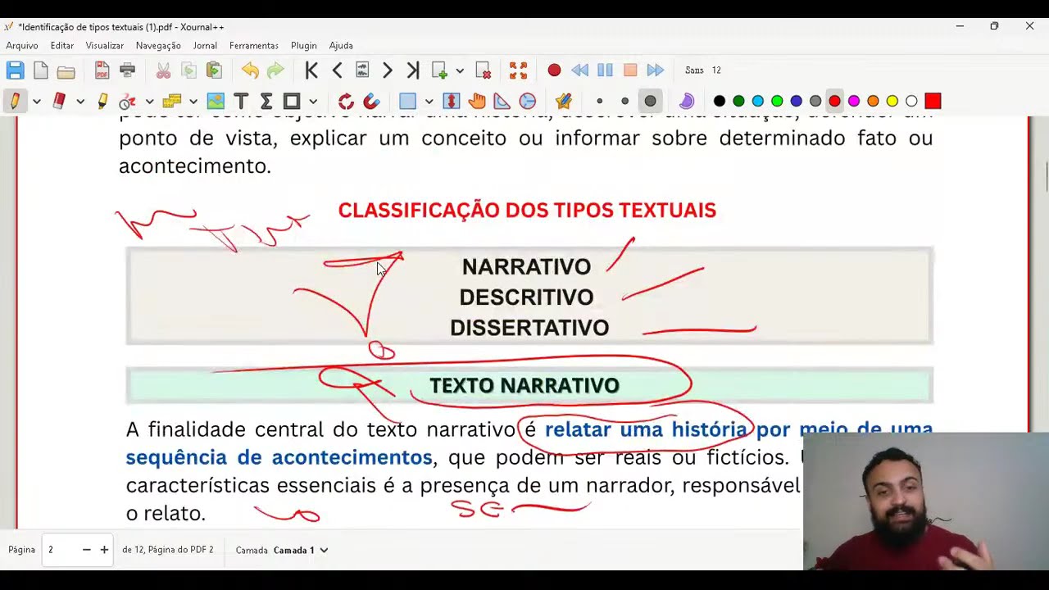Pause the audio playback
1049x590 pixels.
click(605, 70)
